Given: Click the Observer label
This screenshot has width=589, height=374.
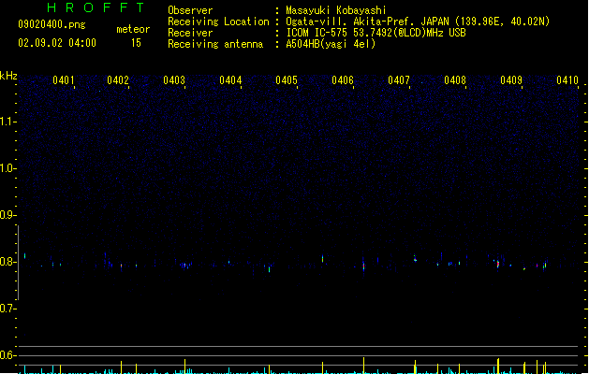Looking at the screenshot, I should tap(190, 10).
